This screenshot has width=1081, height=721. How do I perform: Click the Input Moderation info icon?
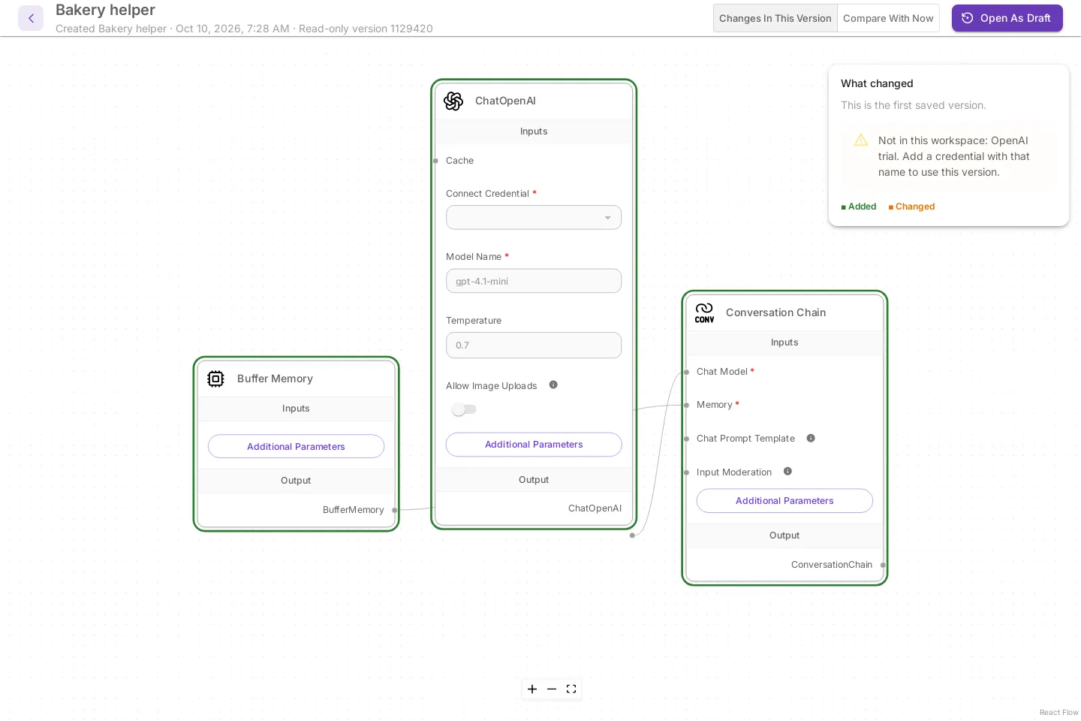pyautogui.click(x=787, y=472)
